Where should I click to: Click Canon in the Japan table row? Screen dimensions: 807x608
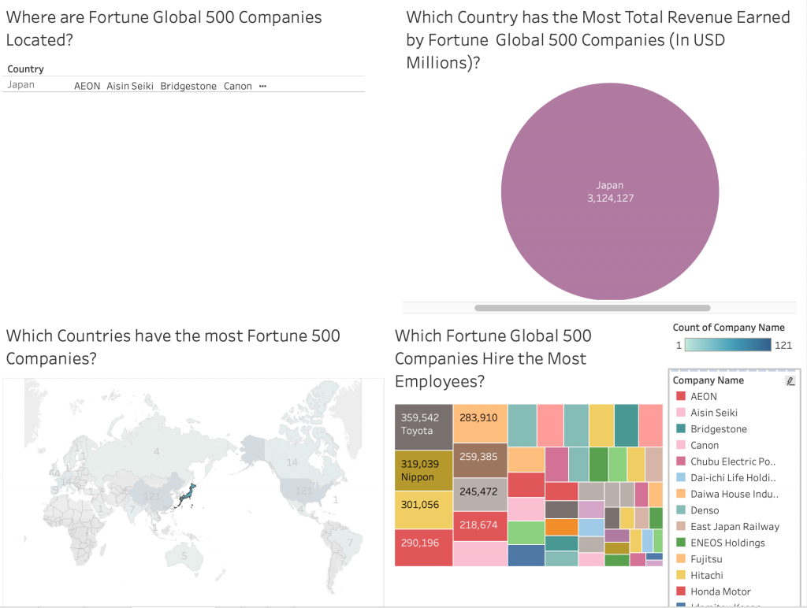point(238,86)
